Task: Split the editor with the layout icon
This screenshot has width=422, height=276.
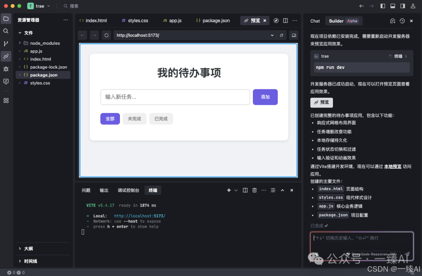Action: coord(286,21)
